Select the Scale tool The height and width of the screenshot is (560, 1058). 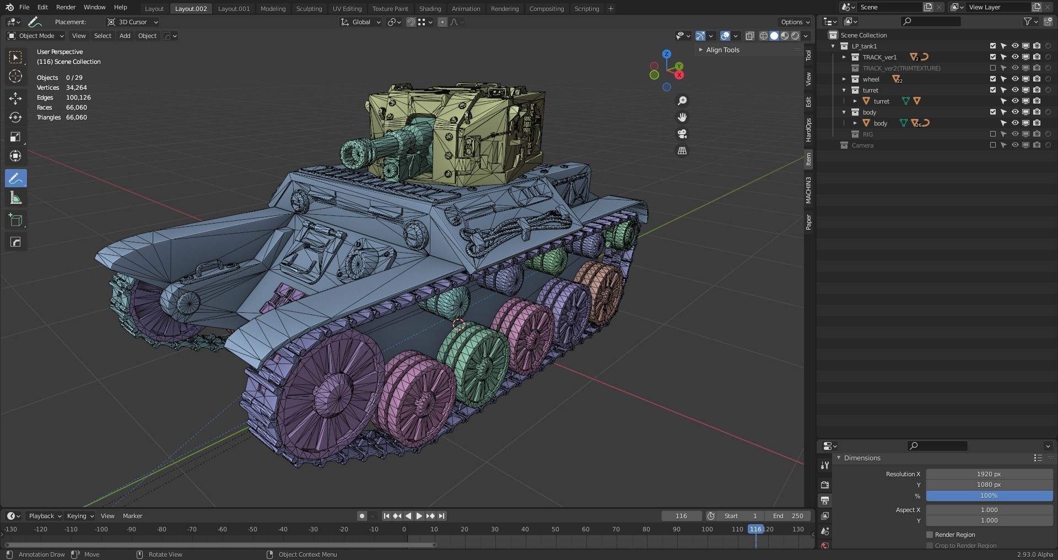(15, 137)
